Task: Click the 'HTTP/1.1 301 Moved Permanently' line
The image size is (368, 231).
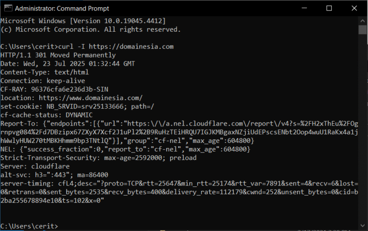Action: [58, 55]
